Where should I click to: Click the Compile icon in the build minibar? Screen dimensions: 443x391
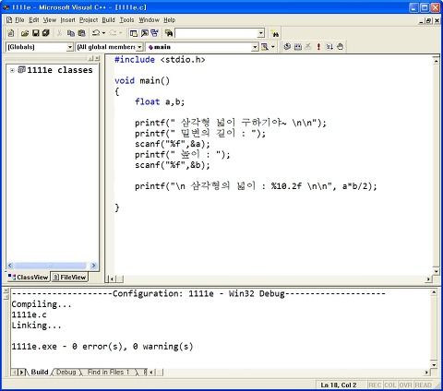coord(287,47)
